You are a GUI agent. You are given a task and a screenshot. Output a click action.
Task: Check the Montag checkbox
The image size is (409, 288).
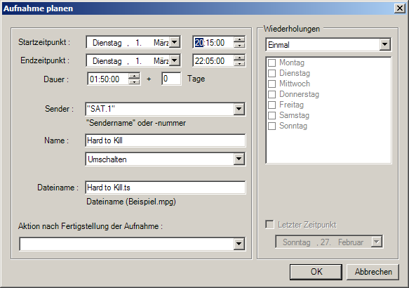pos(272,63)
